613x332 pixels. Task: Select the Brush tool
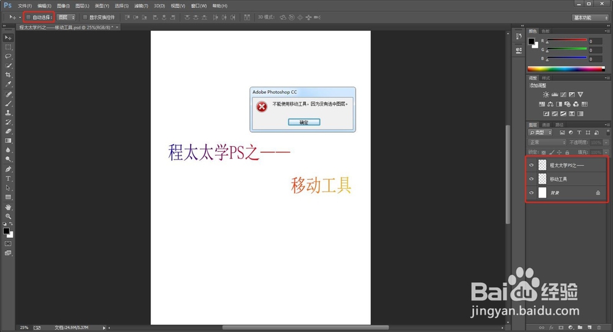pos(8,104)
